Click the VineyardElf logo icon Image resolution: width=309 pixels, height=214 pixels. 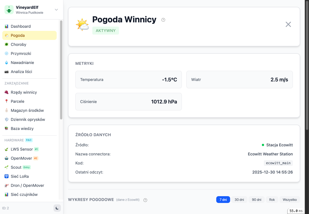[x=9, y=10]
